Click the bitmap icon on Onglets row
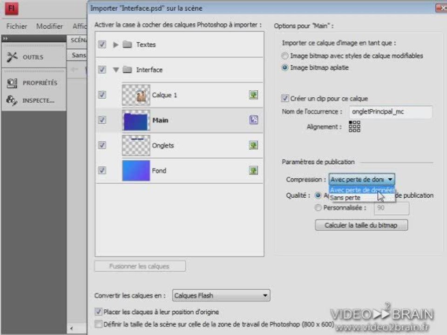This screenshot has height=335, width=447. coord(253,145)
